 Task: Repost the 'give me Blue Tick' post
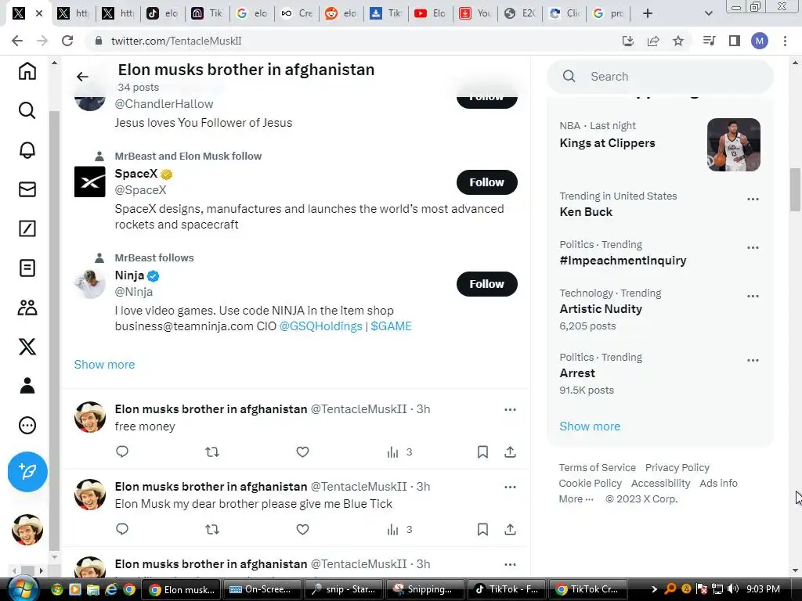coord(211,530)
